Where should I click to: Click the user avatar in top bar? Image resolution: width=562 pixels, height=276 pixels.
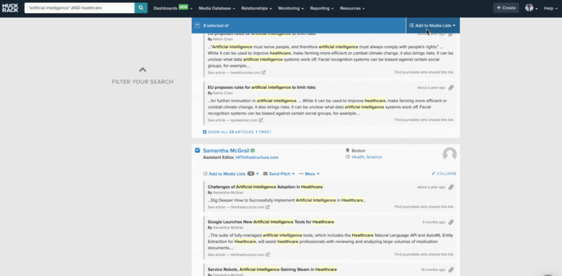click(529, 8)
